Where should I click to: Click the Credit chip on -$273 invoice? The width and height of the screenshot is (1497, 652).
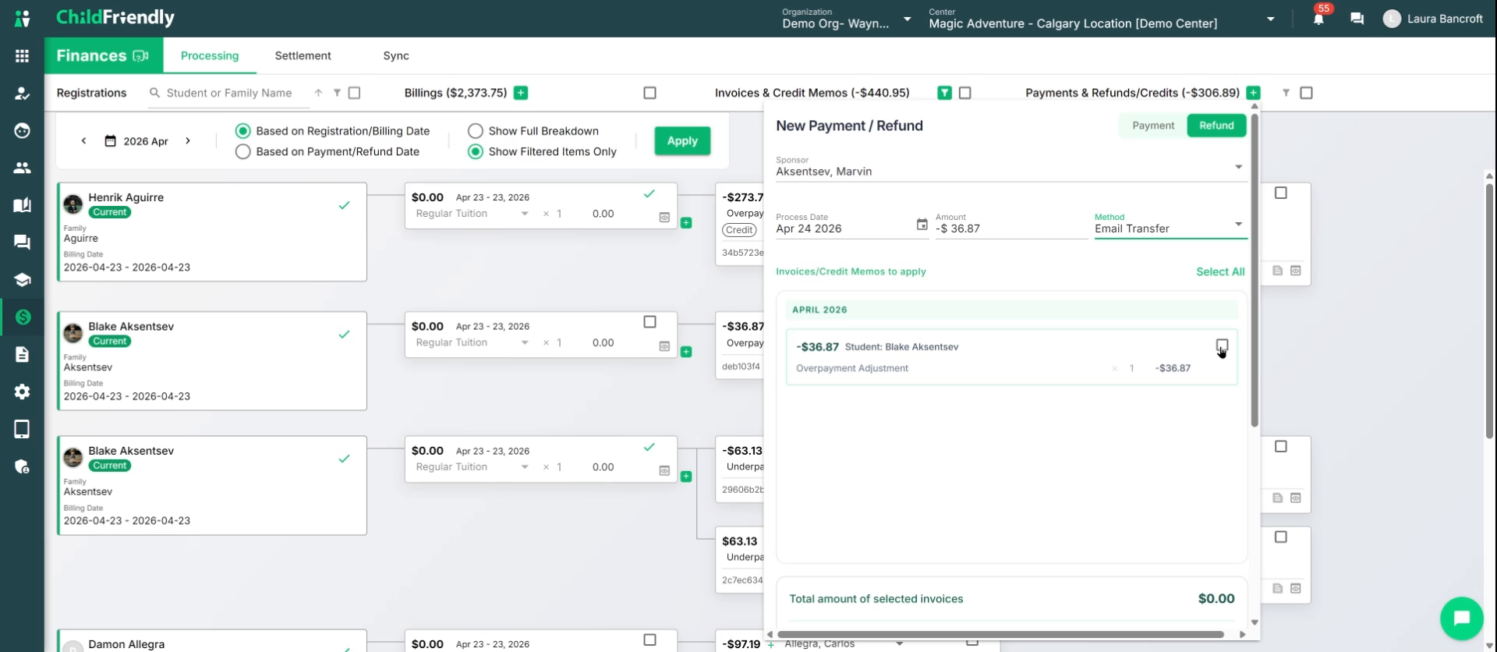point(739,230)
